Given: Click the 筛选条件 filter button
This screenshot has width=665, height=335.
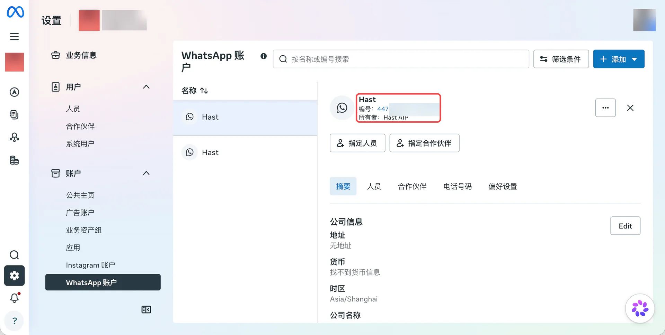Looking at the screenshot, I should [x=561, y=59].
